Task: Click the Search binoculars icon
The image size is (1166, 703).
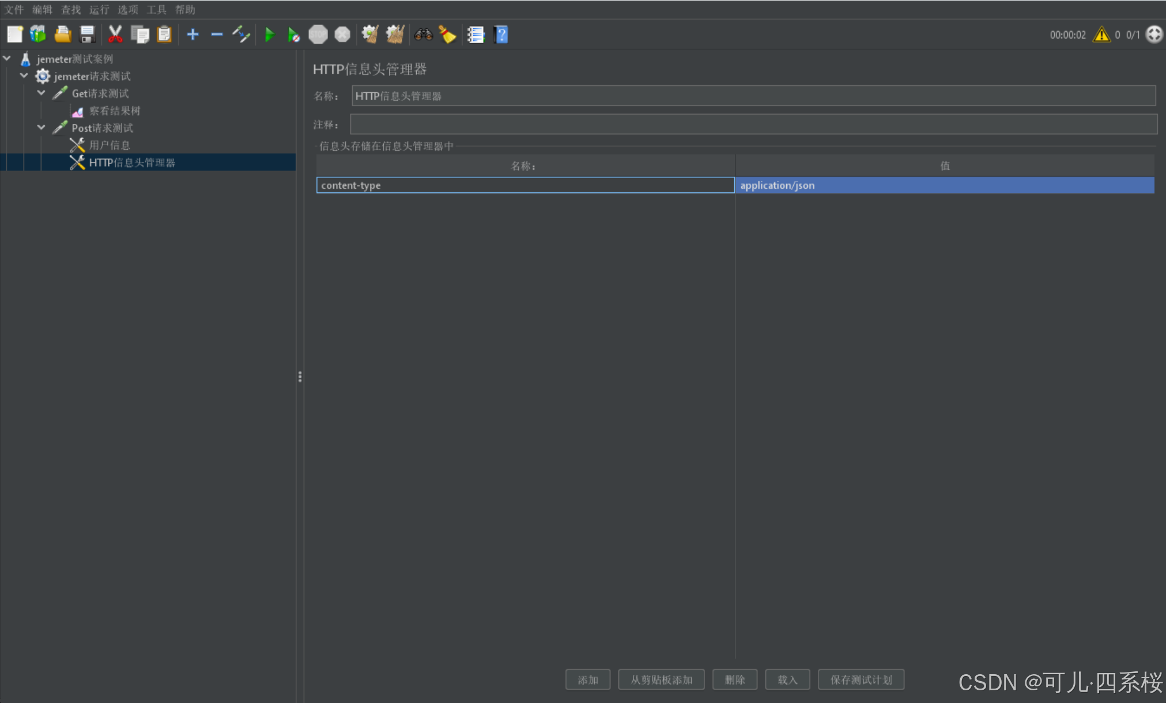Action: coord(423,35)
